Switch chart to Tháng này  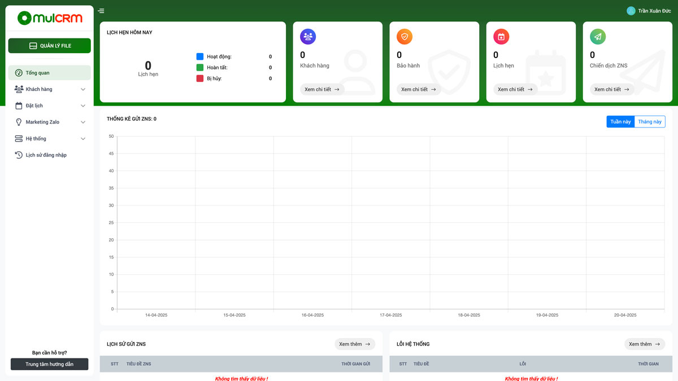pyautogui.click(x=650, y=121)
